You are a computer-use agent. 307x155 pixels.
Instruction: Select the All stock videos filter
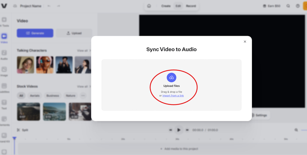coord(21,96)
